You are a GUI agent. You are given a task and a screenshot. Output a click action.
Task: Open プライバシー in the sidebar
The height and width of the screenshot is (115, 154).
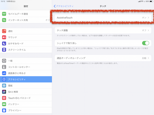pyautogui.click(x=15, y=110)
